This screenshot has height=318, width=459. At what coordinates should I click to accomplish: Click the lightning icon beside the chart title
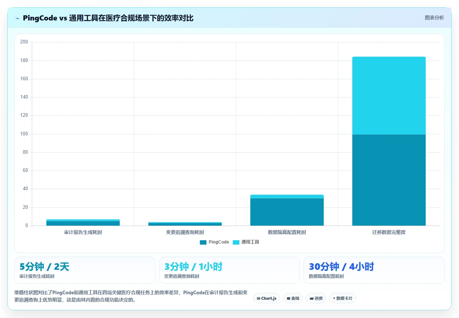click(x=17, y=18)
